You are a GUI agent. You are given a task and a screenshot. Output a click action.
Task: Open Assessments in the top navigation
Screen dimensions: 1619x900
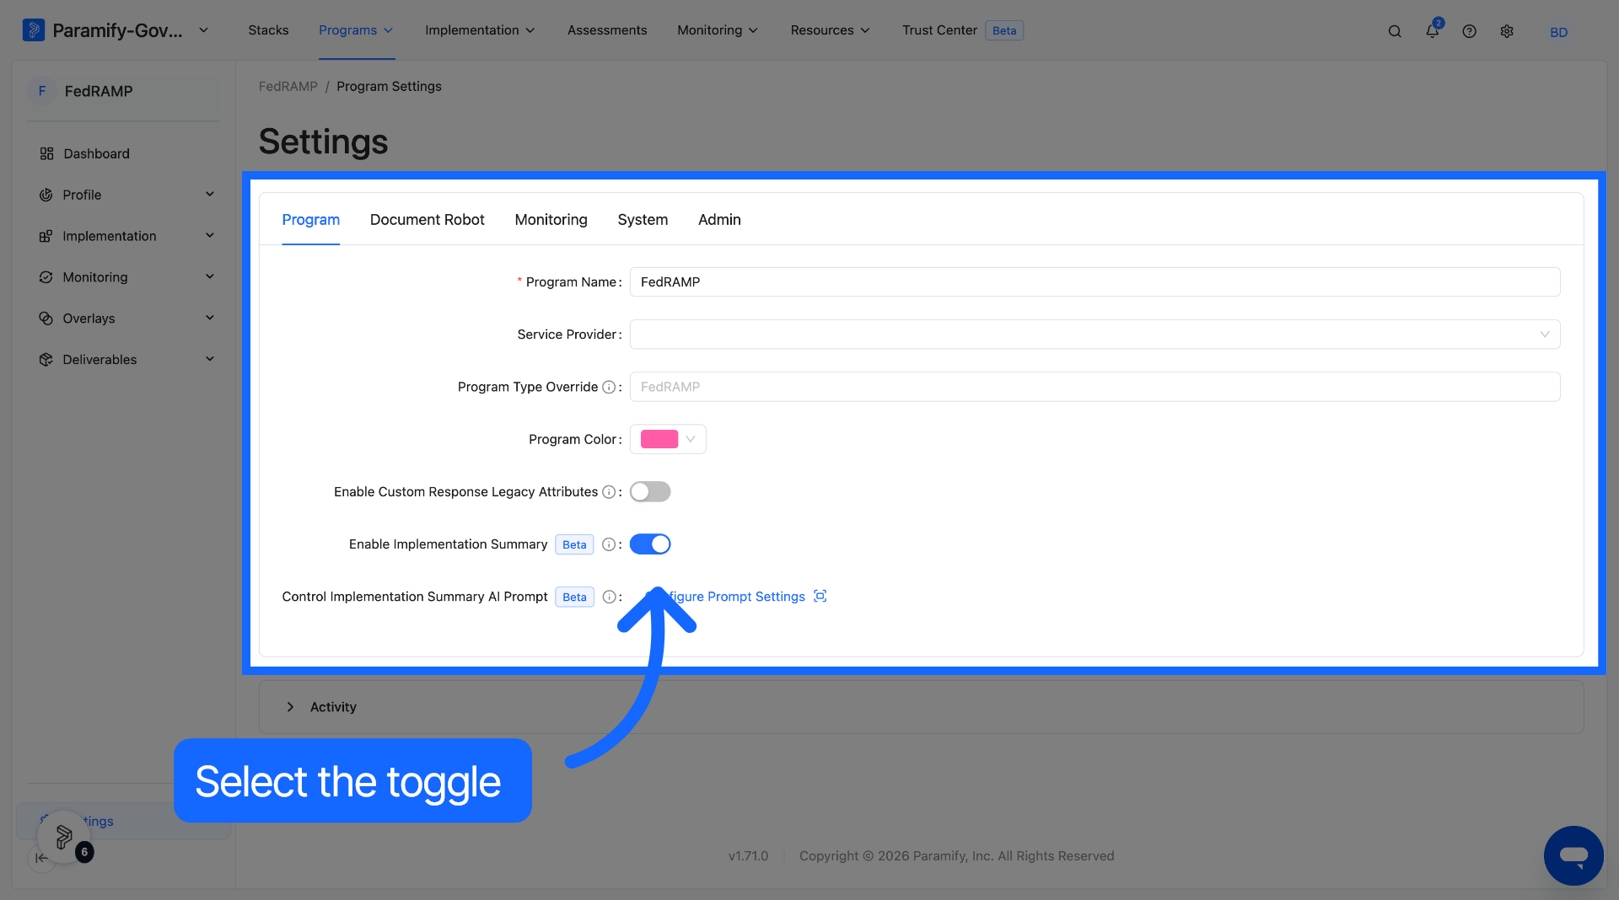607,30
